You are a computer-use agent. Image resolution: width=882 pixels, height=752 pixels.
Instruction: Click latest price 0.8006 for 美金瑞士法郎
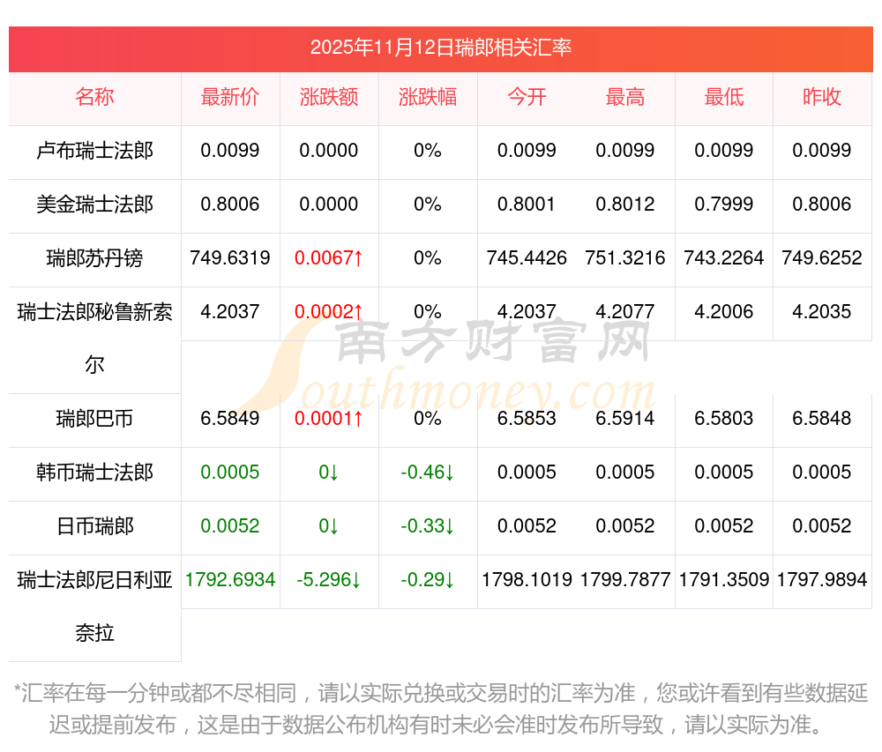point(230,204)
